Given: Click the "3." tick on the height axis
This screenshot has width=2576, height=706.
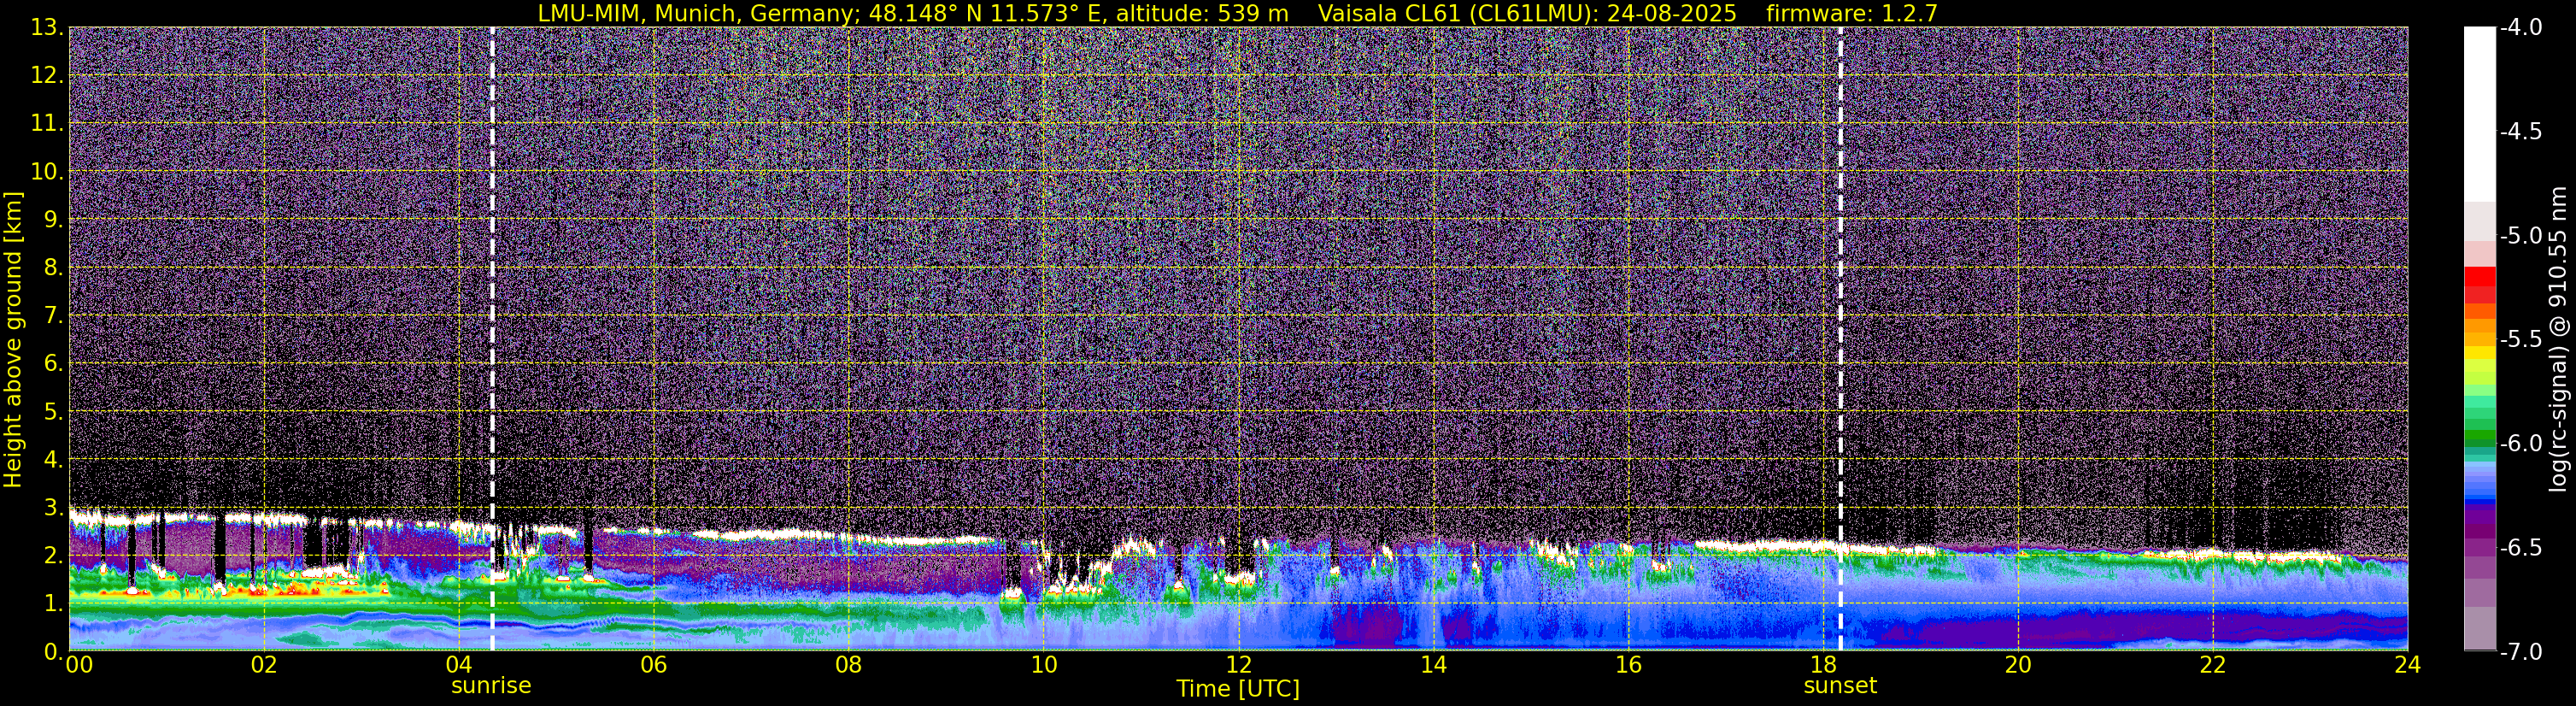Looking at the screenshot, I should pos(52,508).
